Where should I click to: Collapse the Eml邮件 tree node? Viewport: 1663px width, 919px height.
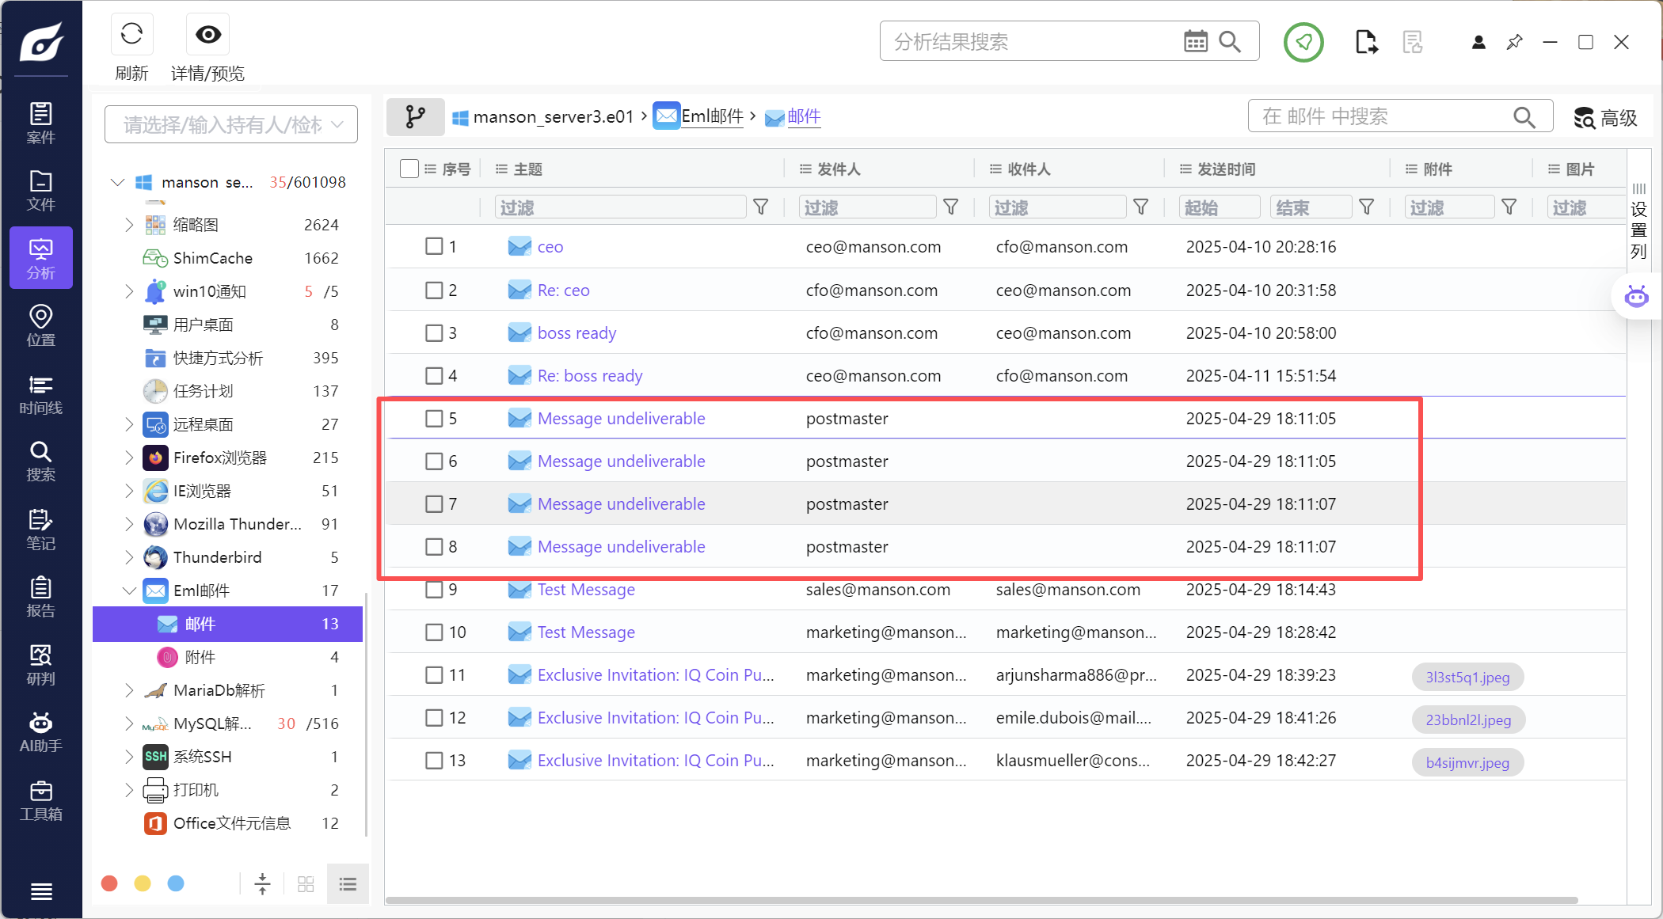pyautogui.click(x=128, y=591)
